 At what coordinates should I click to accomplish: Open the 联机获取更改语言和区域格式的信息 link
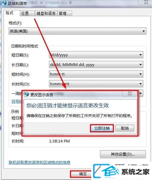point(40,162)
